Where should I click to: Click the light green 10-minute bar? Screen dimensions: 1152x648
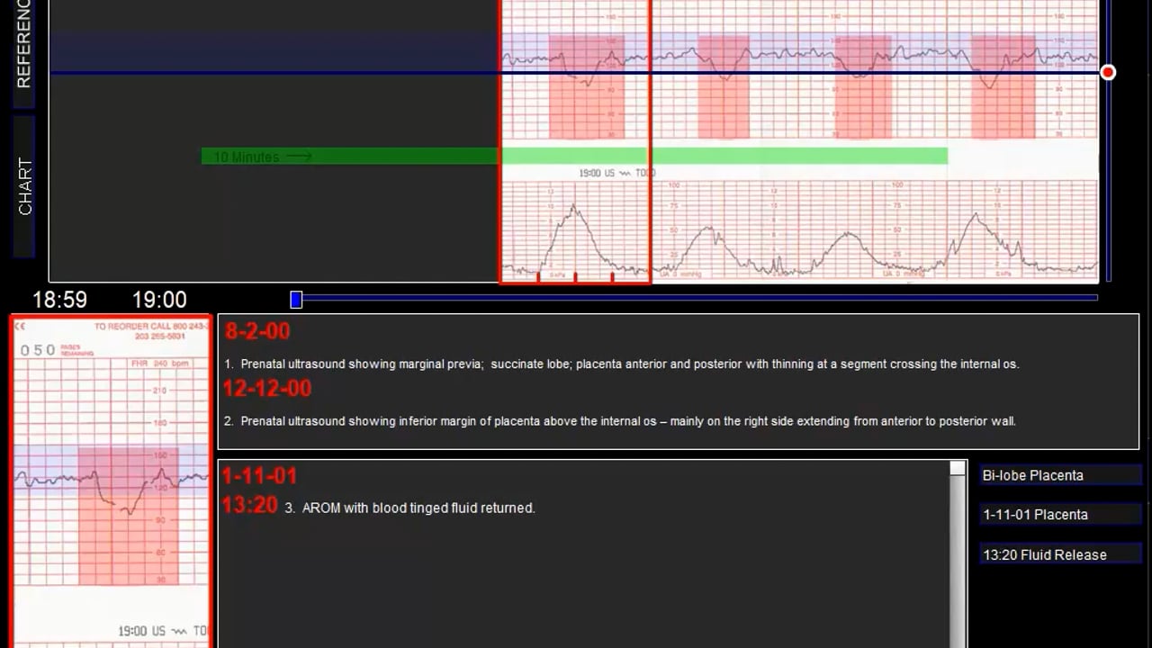pos(724,157)
